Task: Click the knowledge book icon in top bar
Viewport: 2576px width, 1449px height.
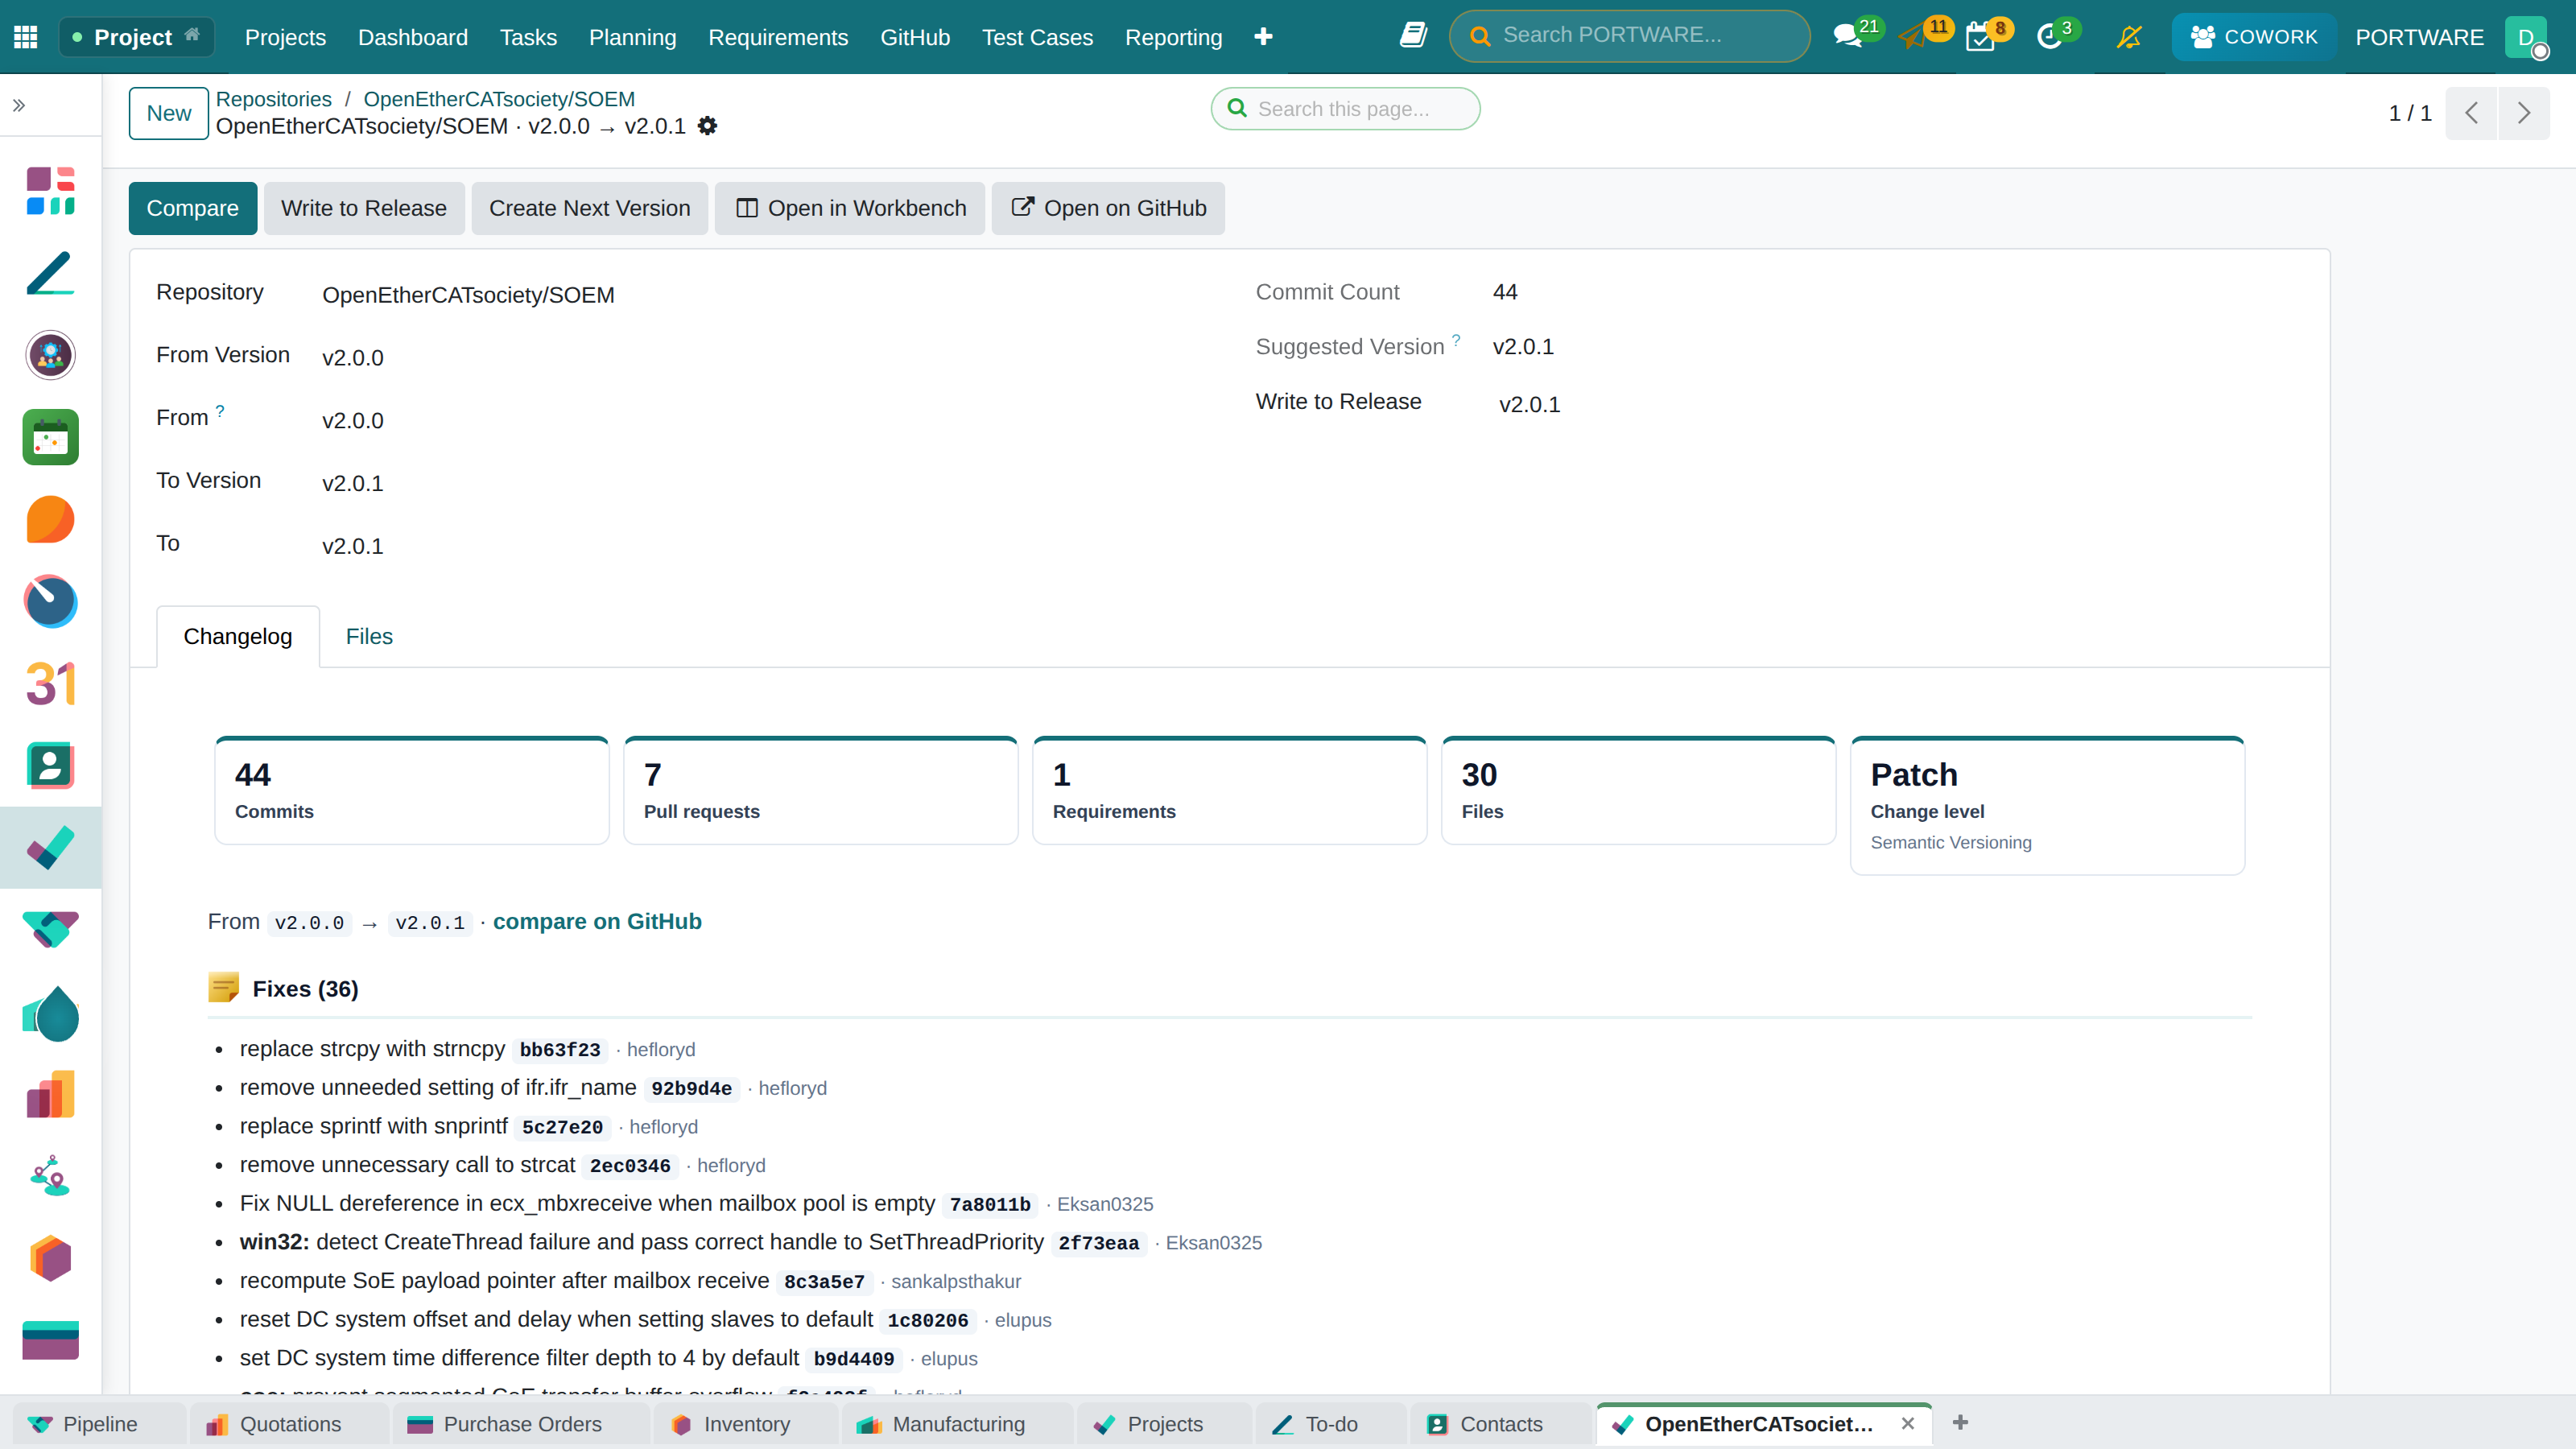Action: (x=1413, y=36)
